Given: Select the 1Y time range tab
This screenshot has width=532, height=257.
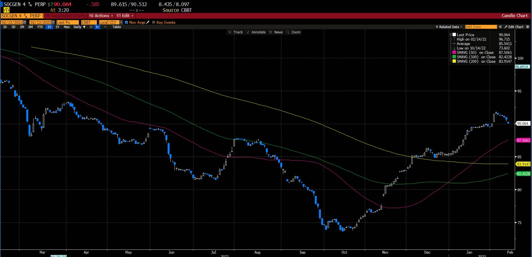Looking at the screenshot, I should [x=49, y=27].
